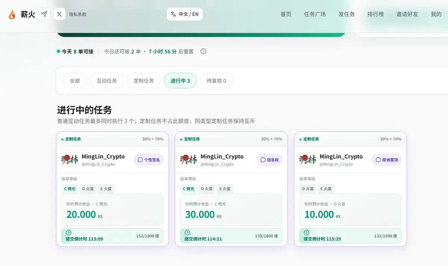Screen dimensions: 448x266
Task: Select the 定制任务 filter chip
Action: point(144,81)
